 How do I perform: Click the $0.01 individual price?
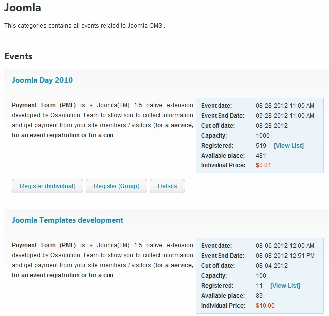[263, 165]
